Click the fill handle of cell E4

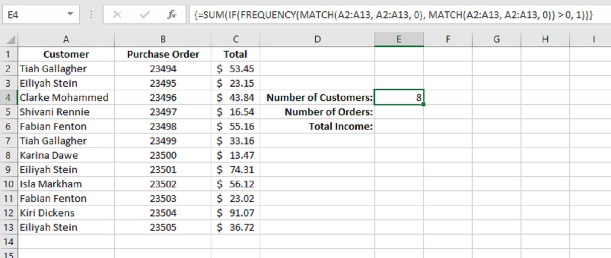[x=424, y=105]
